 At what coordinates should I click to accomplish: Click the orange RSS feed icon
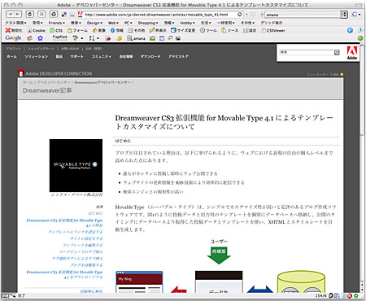click(x=342, y=74)
